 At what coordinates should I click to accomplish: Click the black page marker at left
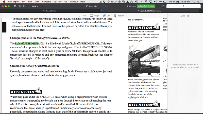tap(4, 27)
